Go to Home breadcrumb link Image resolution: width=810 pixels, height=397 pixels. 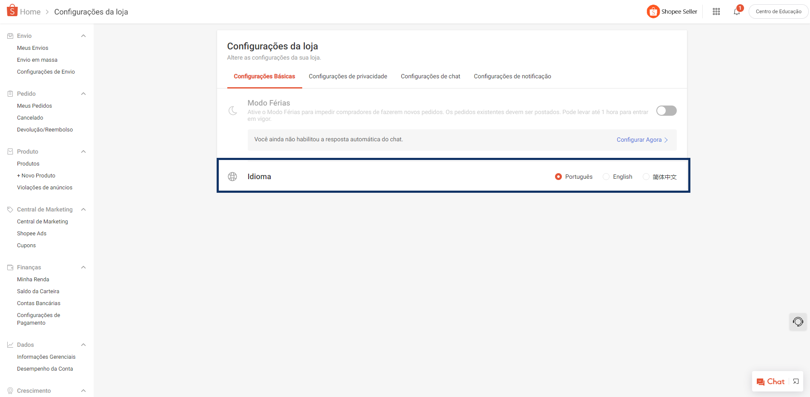click(x=30, y=12)
